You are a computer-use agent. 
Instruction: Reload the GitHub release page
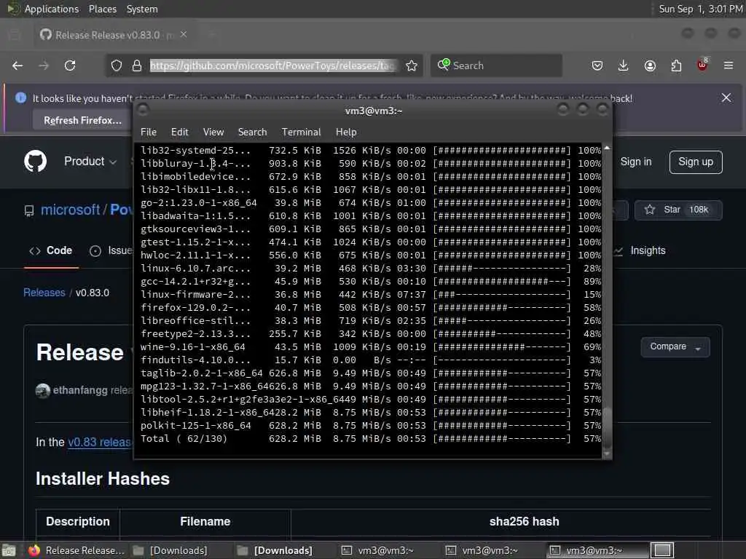tap(70, 66)
